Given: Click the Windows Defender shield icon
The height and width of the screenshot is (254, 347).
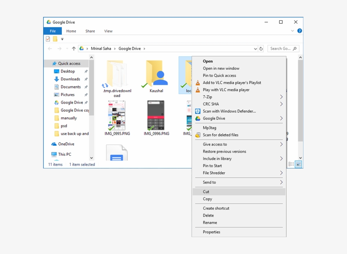Looking at the screenshot, I should click(x=198, y=111).
